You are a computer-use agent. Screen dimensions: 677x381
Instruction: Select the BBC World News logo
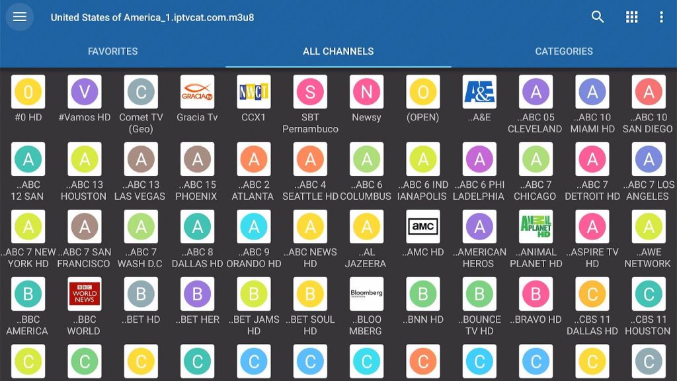[85, 294]
